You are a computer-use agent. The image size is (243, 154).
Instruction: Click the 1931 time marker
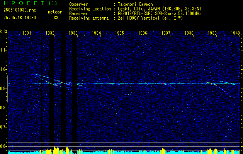[x=27, y=33]
